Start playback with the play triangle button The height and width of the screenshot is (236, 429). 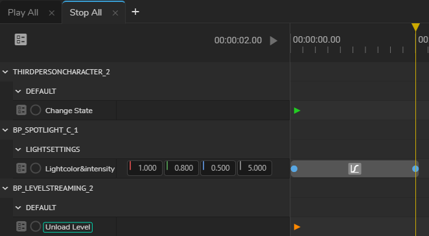coord(273,41)
